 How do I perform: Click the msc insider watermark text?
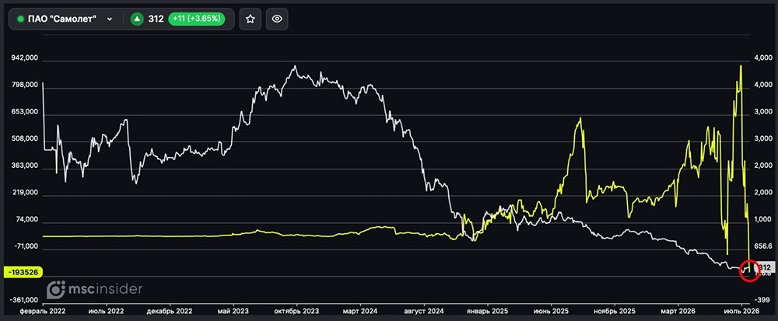tap(106, 289)
